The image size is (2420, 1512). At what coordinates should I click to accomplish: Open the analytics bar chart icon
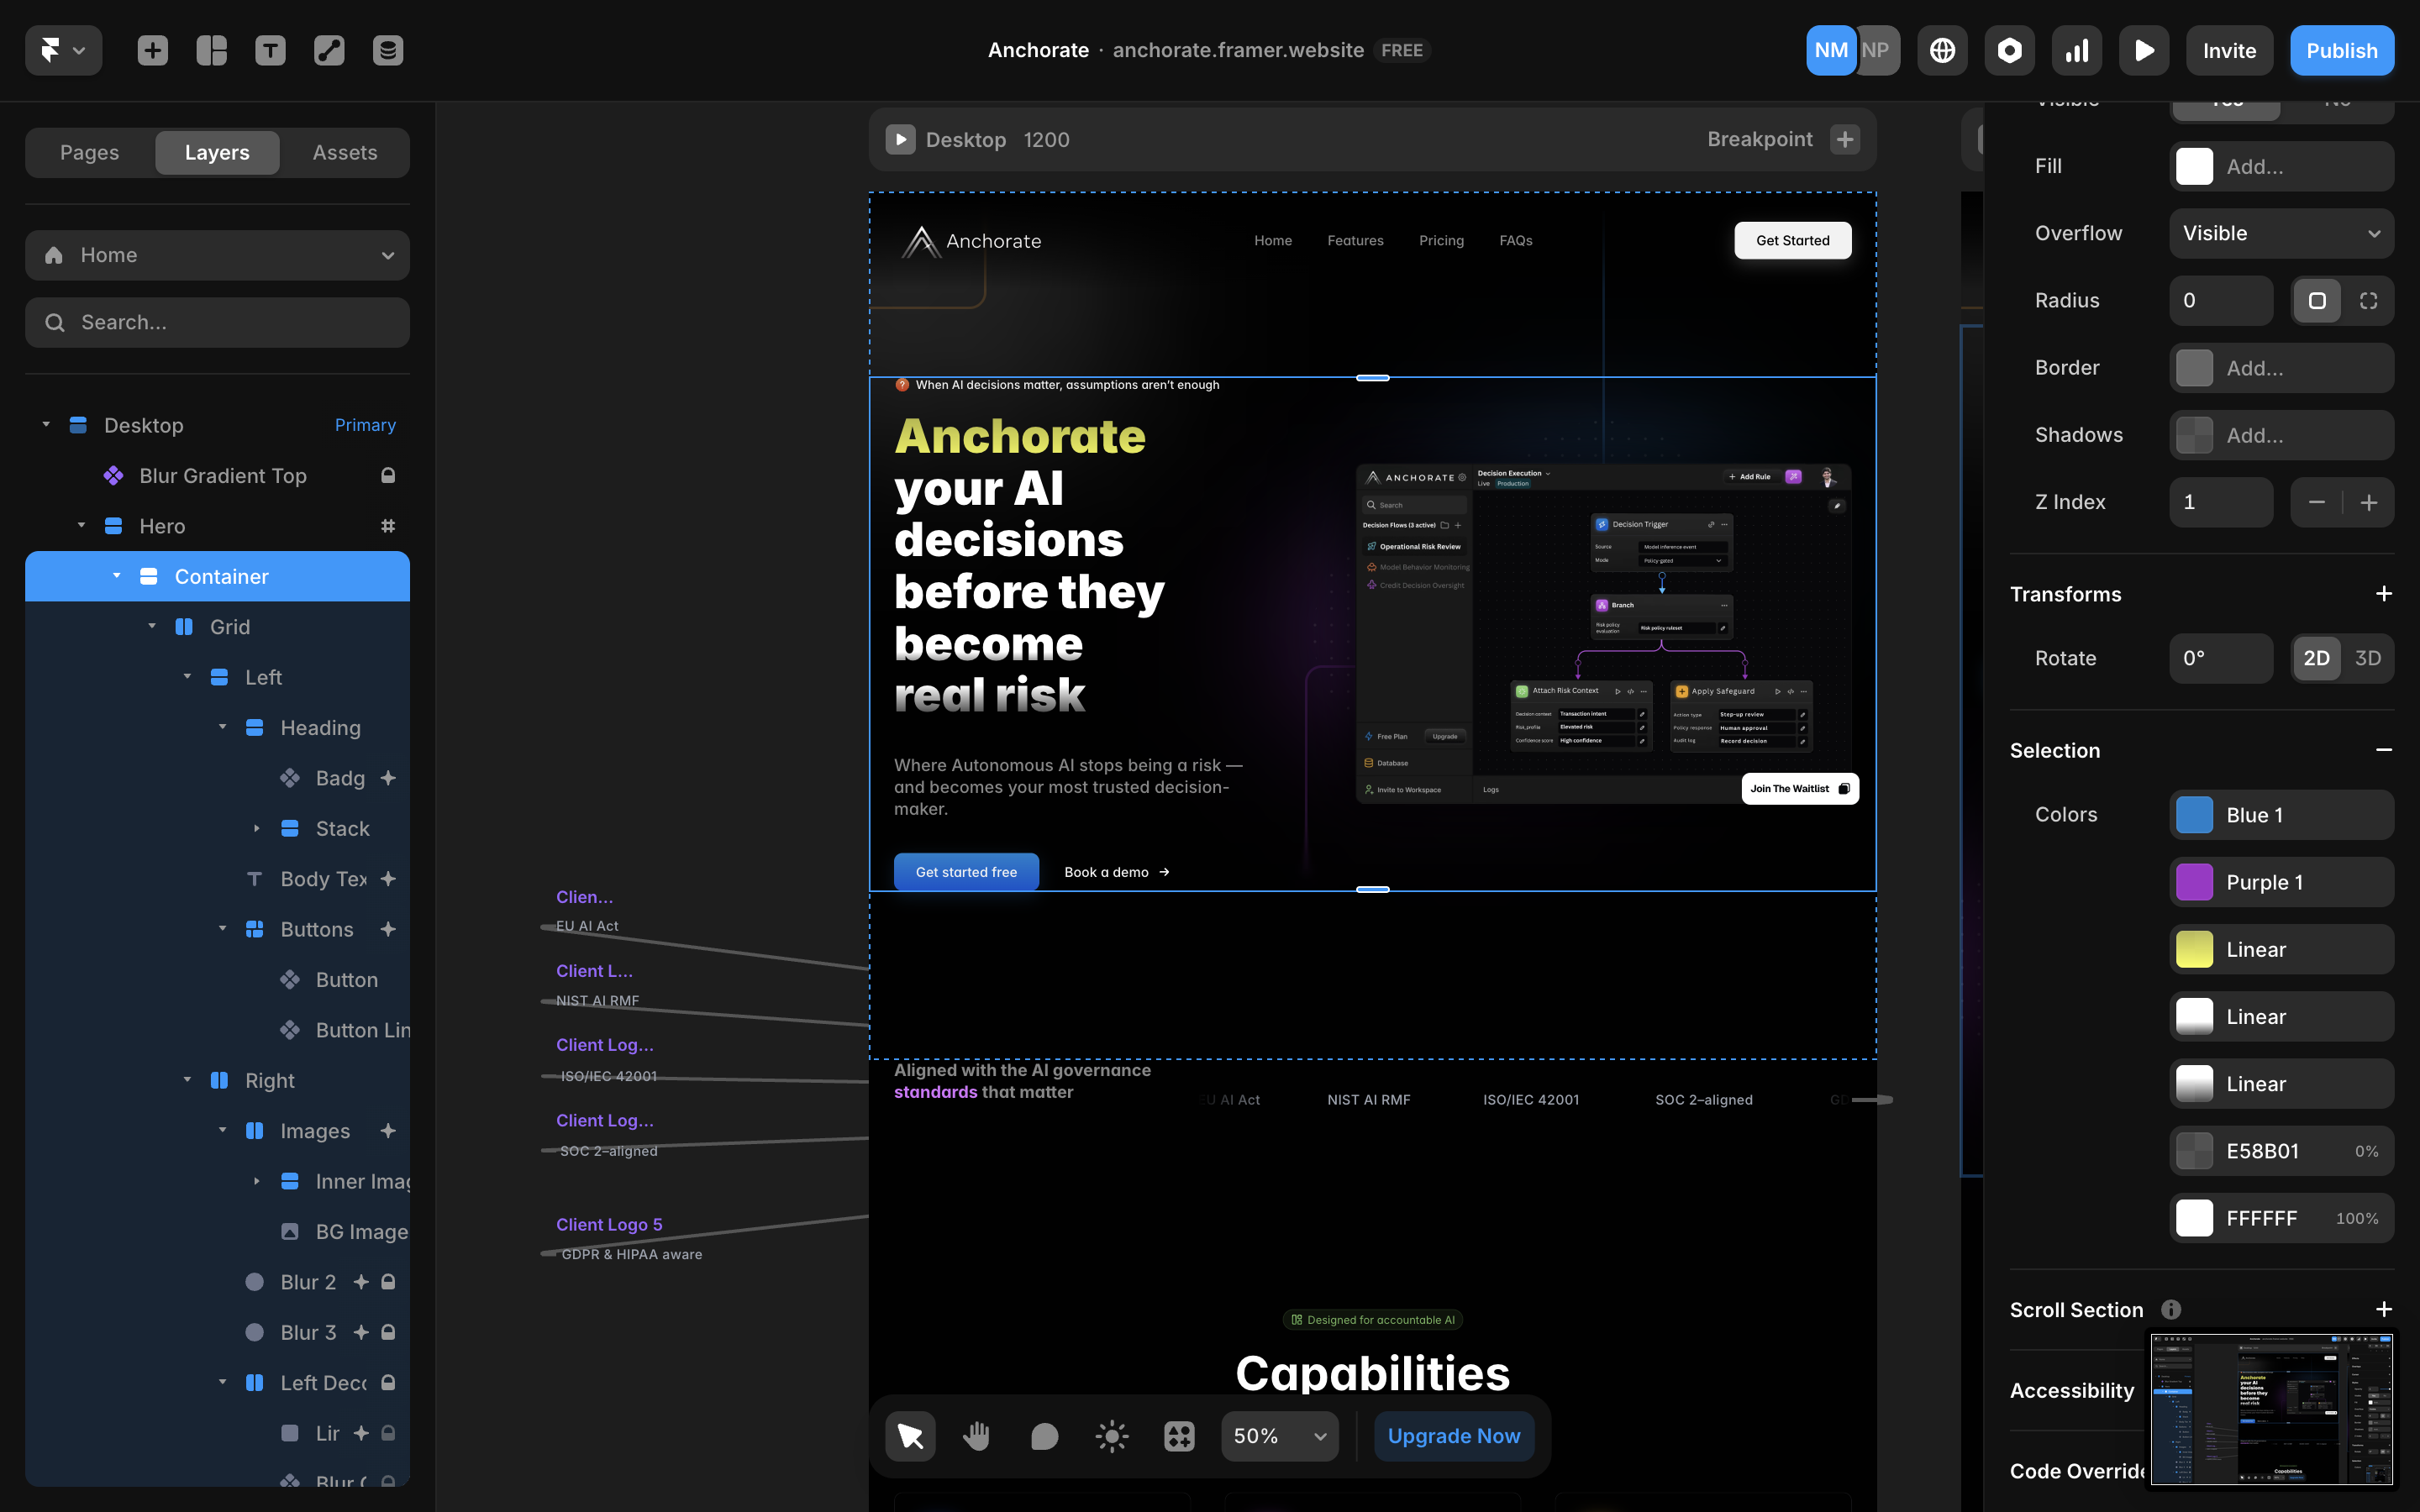click(x=2076, y=50)
